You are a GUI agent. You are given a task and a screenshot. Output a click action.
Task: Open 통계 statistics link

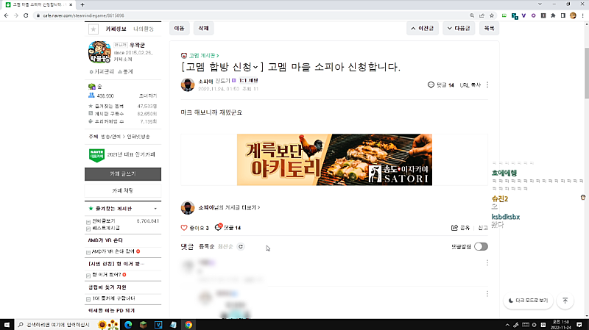tap(125, 71)
